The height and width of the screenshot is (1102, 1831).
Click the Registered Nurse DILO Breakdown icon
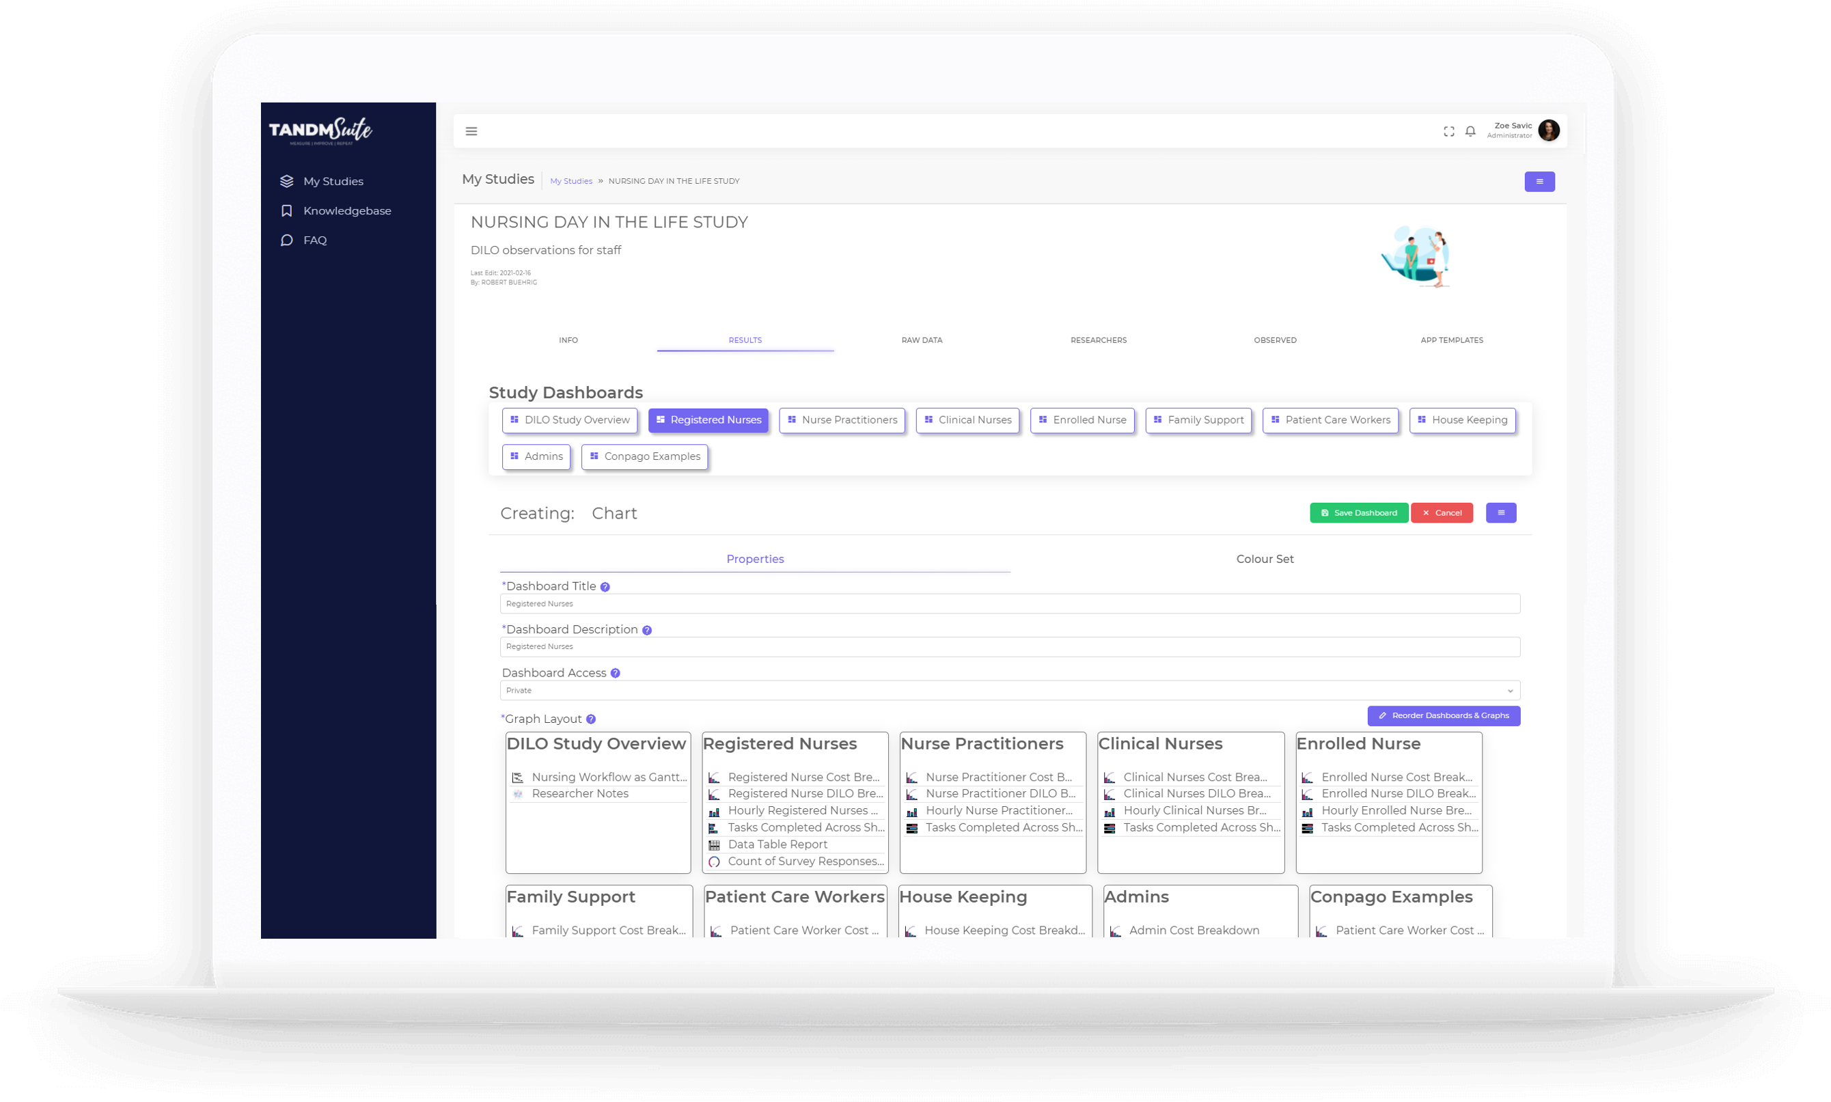(x=713, y=794)
